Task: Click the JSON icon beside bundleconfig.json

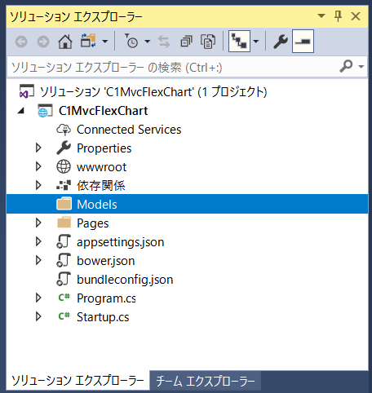Action: (x=64, y=279)
